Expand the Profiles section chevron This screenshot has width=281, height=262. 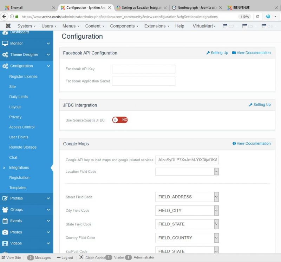point(48,198)
